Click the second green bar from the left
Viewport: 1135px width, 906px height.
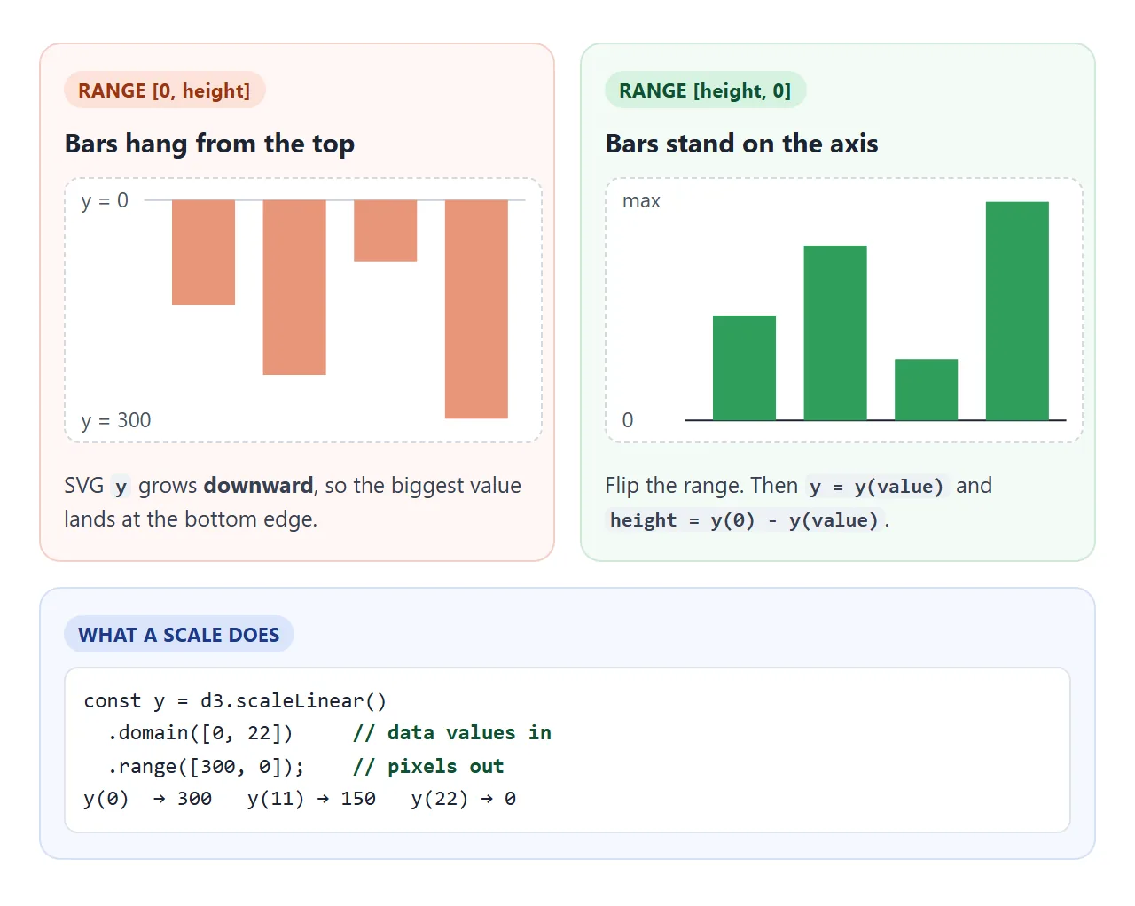[835, 332]
